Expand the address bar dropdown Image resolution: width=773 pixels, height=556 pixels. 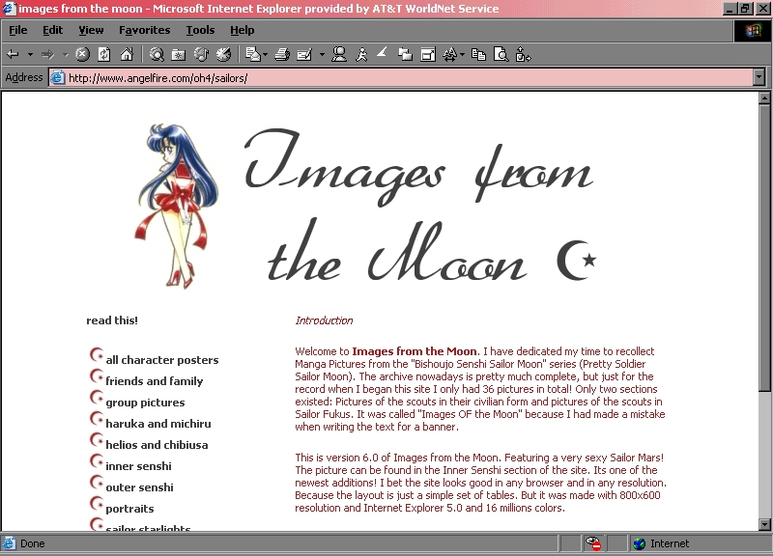(x=759, y=77)
